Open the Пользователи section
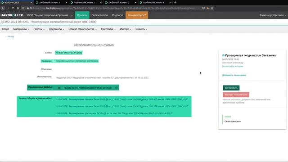This screenshot has width=288, height=162. [x=99, y=15]
